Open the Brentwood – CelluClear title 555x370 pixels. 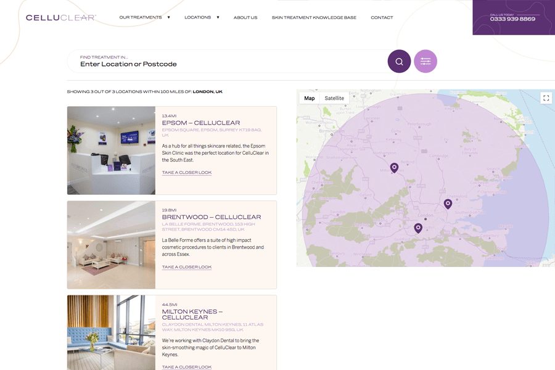(x=212, y=217)
